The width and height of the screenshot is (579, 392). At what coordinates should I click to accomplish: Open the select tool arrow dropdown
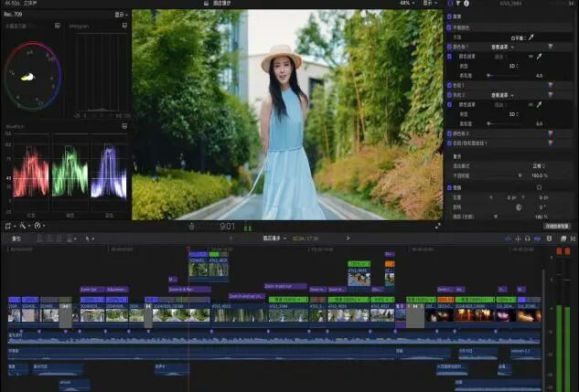[90, 239]
